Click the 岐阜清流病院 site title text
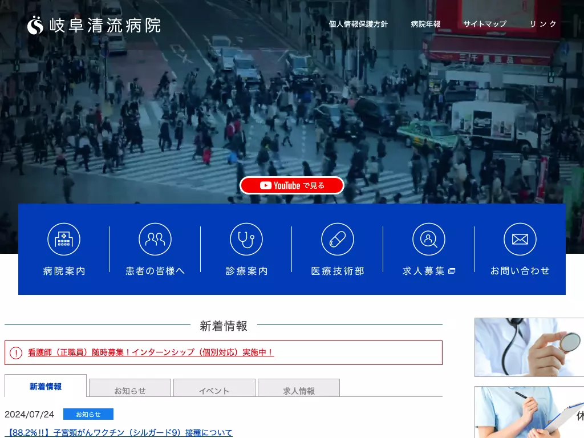Image resolution: width=584 pixels, height=438 pixels. click(105, 26)
